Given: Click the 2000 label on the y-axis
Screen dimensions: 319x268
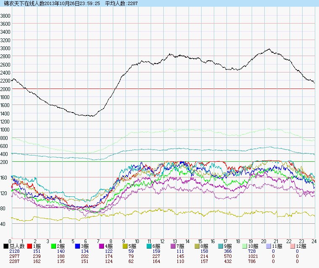Looking at the screenshot, I should (5, 89).
